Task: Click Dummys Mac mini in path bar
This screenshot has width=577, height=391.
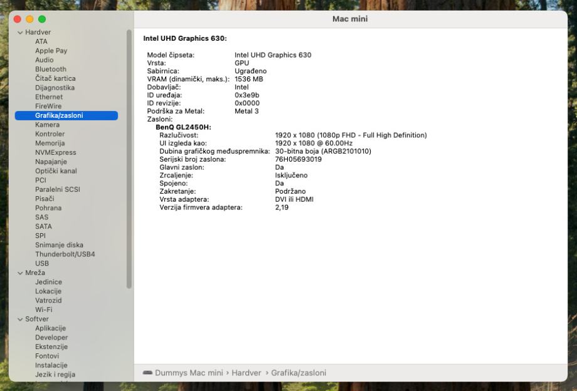Action: click(x=189, y=373)
